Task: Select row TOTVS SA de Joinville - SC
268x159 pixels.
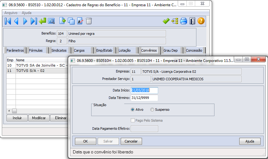Action: [x=37, y=65]
